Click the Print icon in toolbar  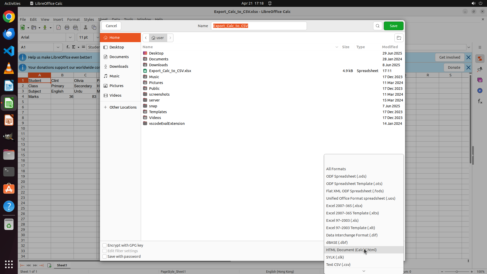click(x=67, y=27)
